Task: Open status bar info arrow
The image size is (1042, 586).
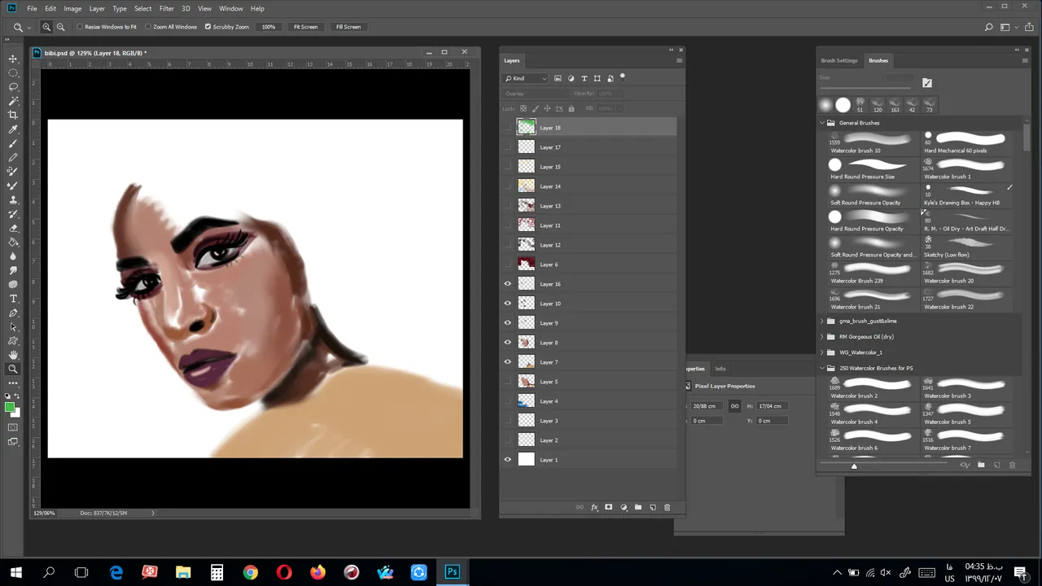Action: click(x=152, y=513)
